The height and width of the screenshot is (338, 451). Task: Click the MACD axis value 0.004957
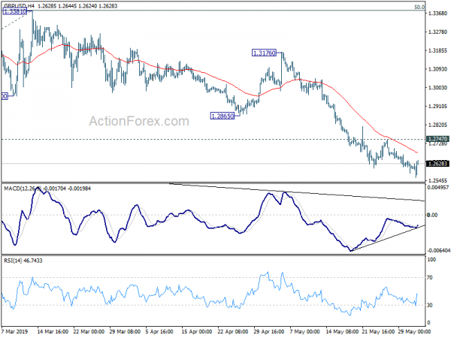click(x=438, y=187)
